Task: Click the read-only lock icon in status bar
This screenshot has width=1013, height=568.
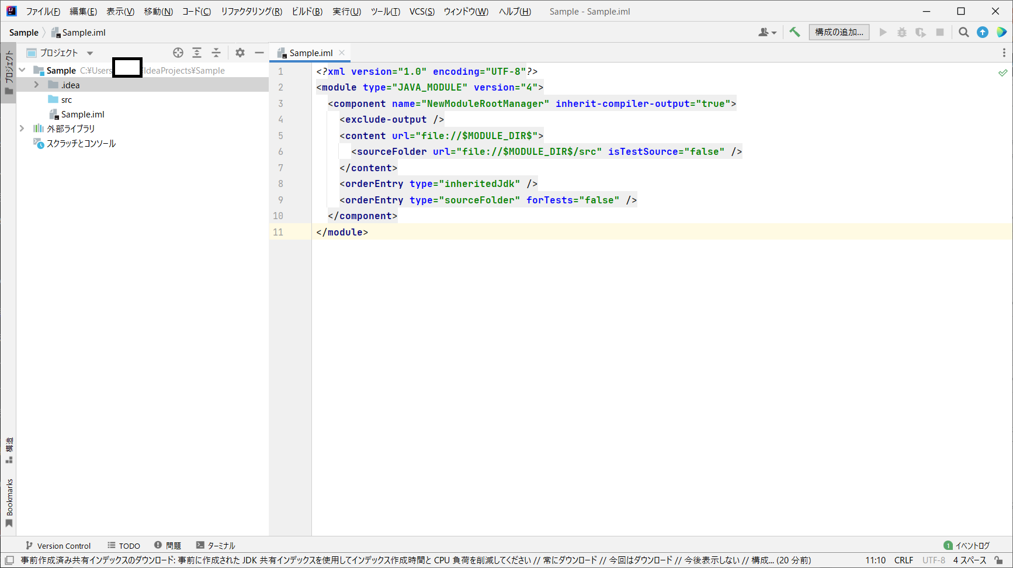Action: pyautogui.click(x=998, y=560)
